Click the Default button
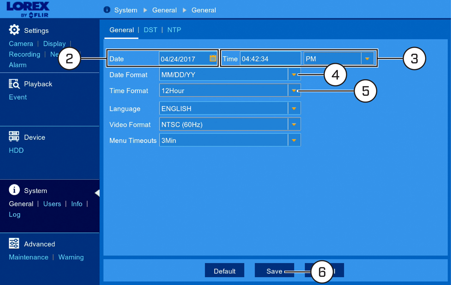451x285 pixels. tap(225, 270)
